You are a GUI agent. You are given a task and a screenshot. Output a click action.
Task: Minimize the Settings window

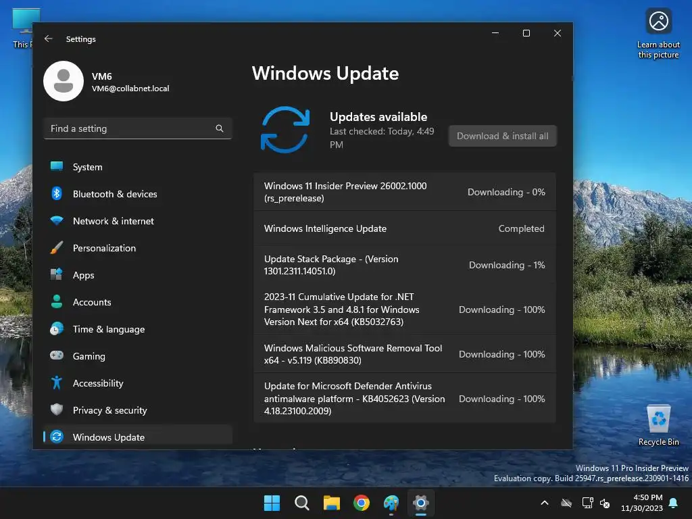tap(495, 33)
